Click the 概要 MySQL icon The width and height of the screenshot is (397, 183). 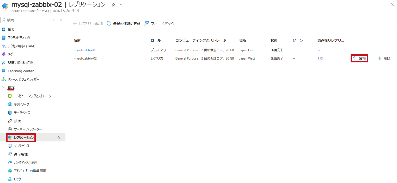pos(4,29)
